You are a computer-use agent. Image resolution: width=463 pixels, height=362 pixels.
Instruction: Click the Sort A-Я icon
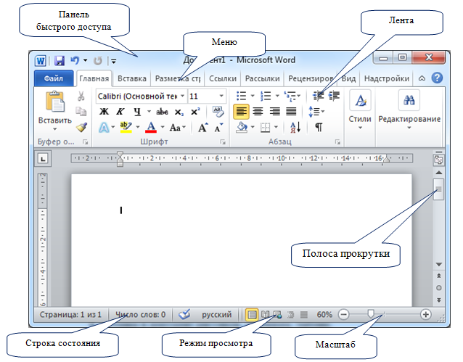click(x=295, y=128)
